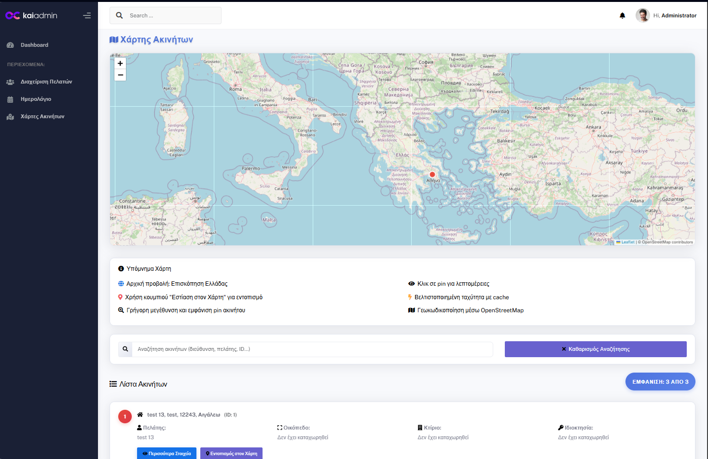Click the Administrator profile avatar

[x=642, y=15]
